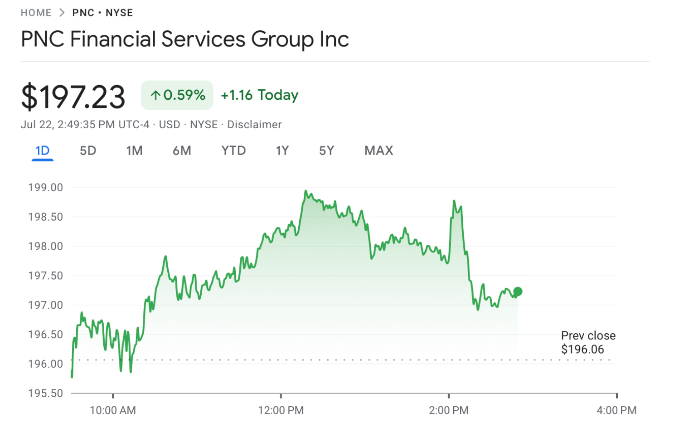Click the 199.00 price axis label
Image resolution: width=679 pixels, height=427 pixels.
click(x=45, y=188)
